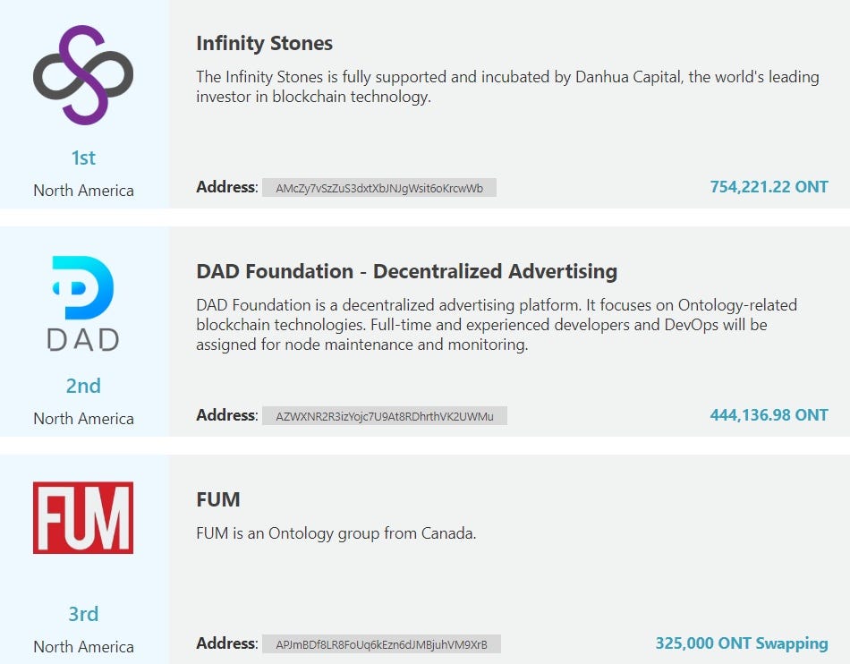Click the 2nd rank label
This screenshot has height=664, width=850.
83,386
